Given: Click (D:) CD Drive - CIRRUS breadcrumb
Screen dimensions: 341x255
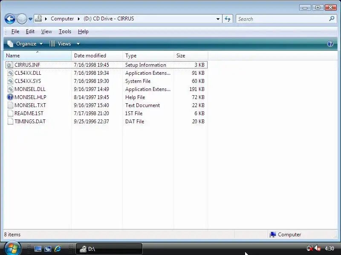Looking at the screenshot, I should (109, 19).
